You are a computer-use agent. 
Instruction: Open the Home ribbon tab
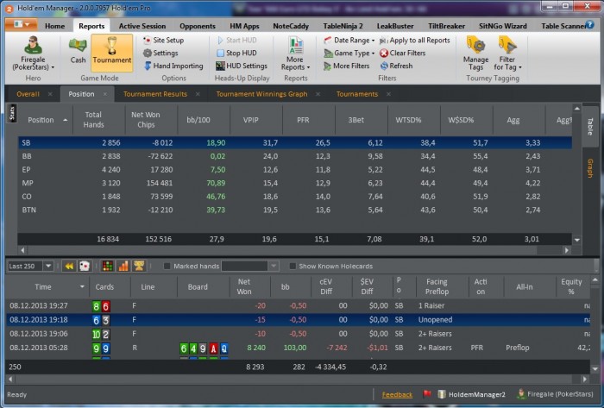(x=54, y=26)
